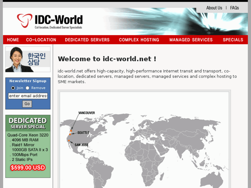Click the Korean consultation banner
Viewport: 251px width, 188px height.
point(28,59)
